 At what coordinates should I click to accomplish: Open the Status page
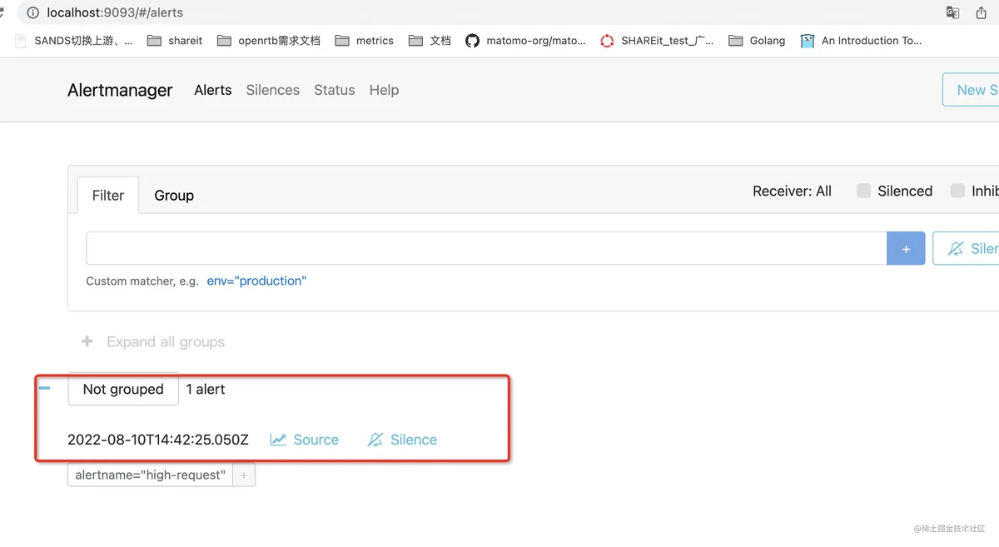tap(335, 90)
